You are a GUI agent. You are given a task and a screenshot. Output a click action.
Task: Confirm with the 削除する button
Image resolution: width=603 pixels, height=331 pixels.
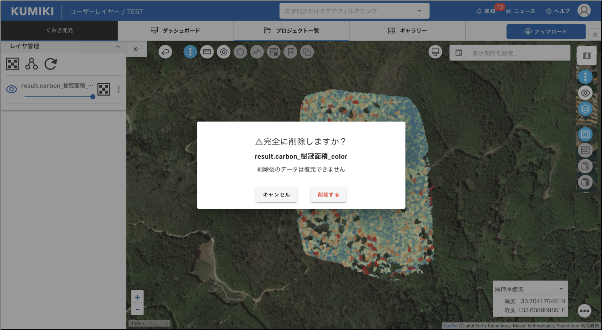click(328, 195)
